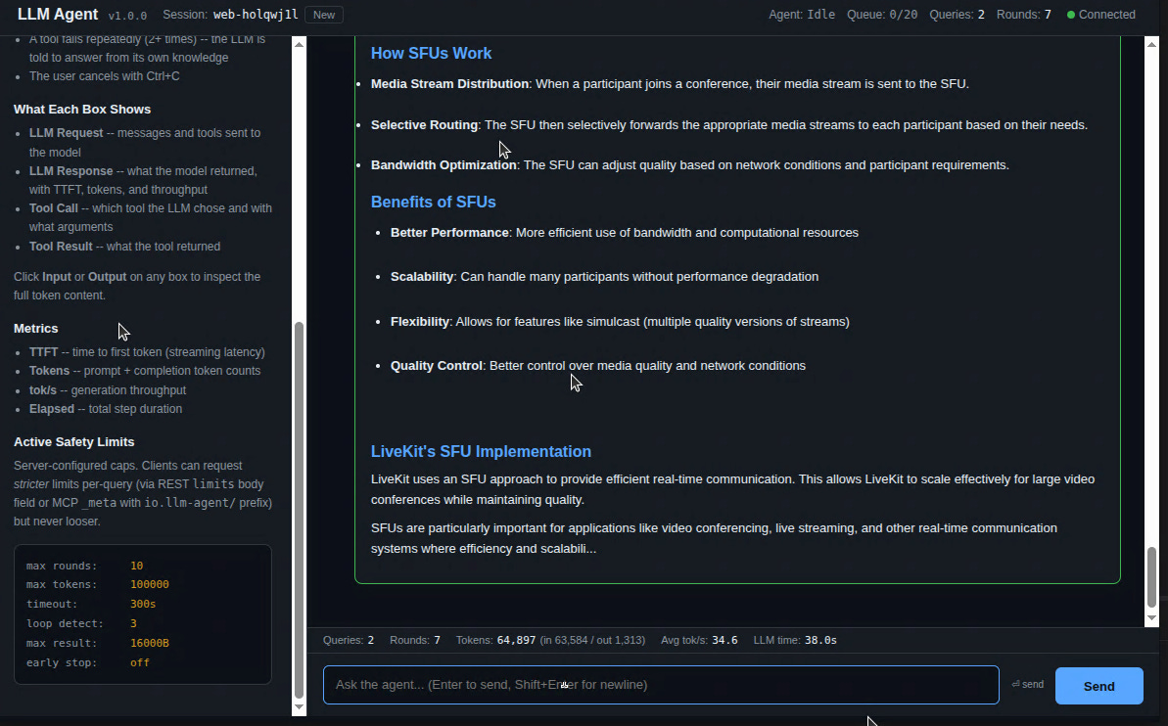
Task: Focus the Ask the agent input field
Action: (x=661, y=684)
